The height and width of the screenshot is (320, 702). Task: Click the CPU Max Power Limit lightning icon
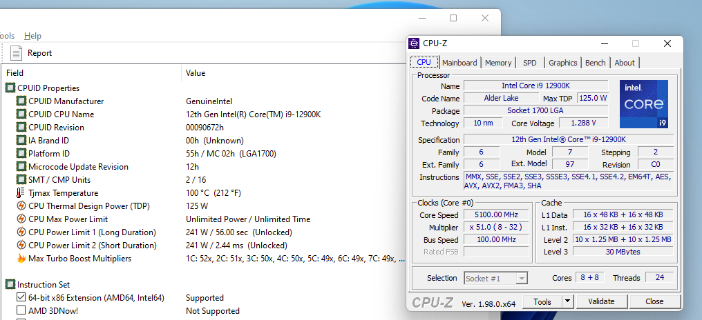[21, 219]
